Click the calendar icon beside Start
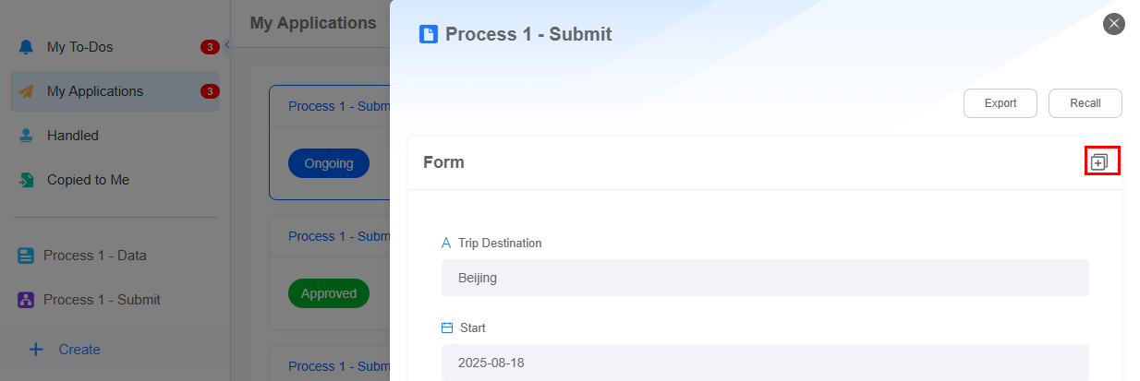This screenshot has width=1140, height=381. 447,327
